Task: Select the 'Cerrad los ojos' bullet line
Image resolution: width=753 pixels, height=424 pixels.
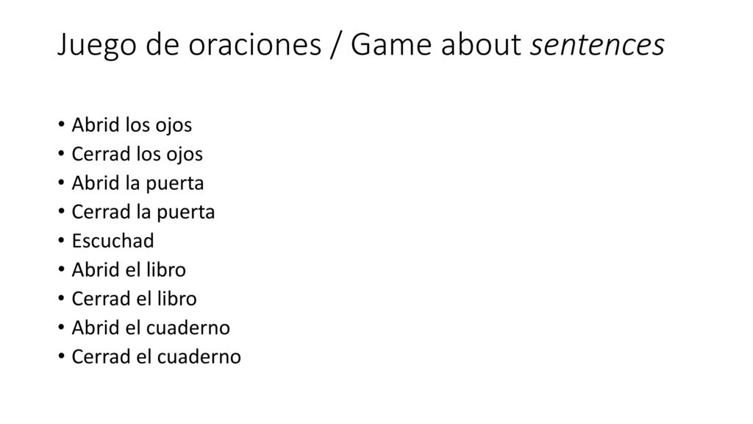Action: pos(138,154)
